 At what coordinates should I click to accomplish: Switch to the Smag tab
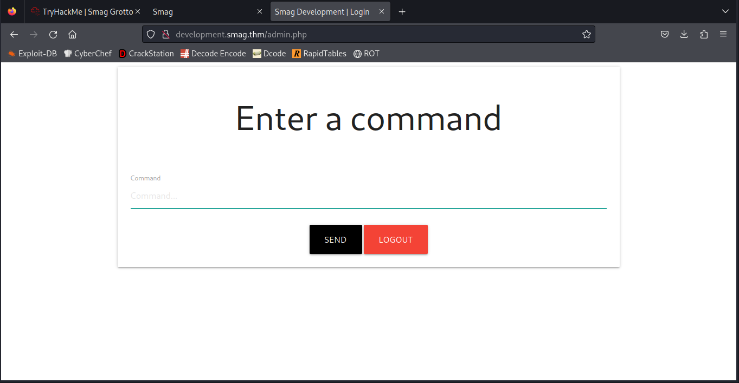[201, 11]
